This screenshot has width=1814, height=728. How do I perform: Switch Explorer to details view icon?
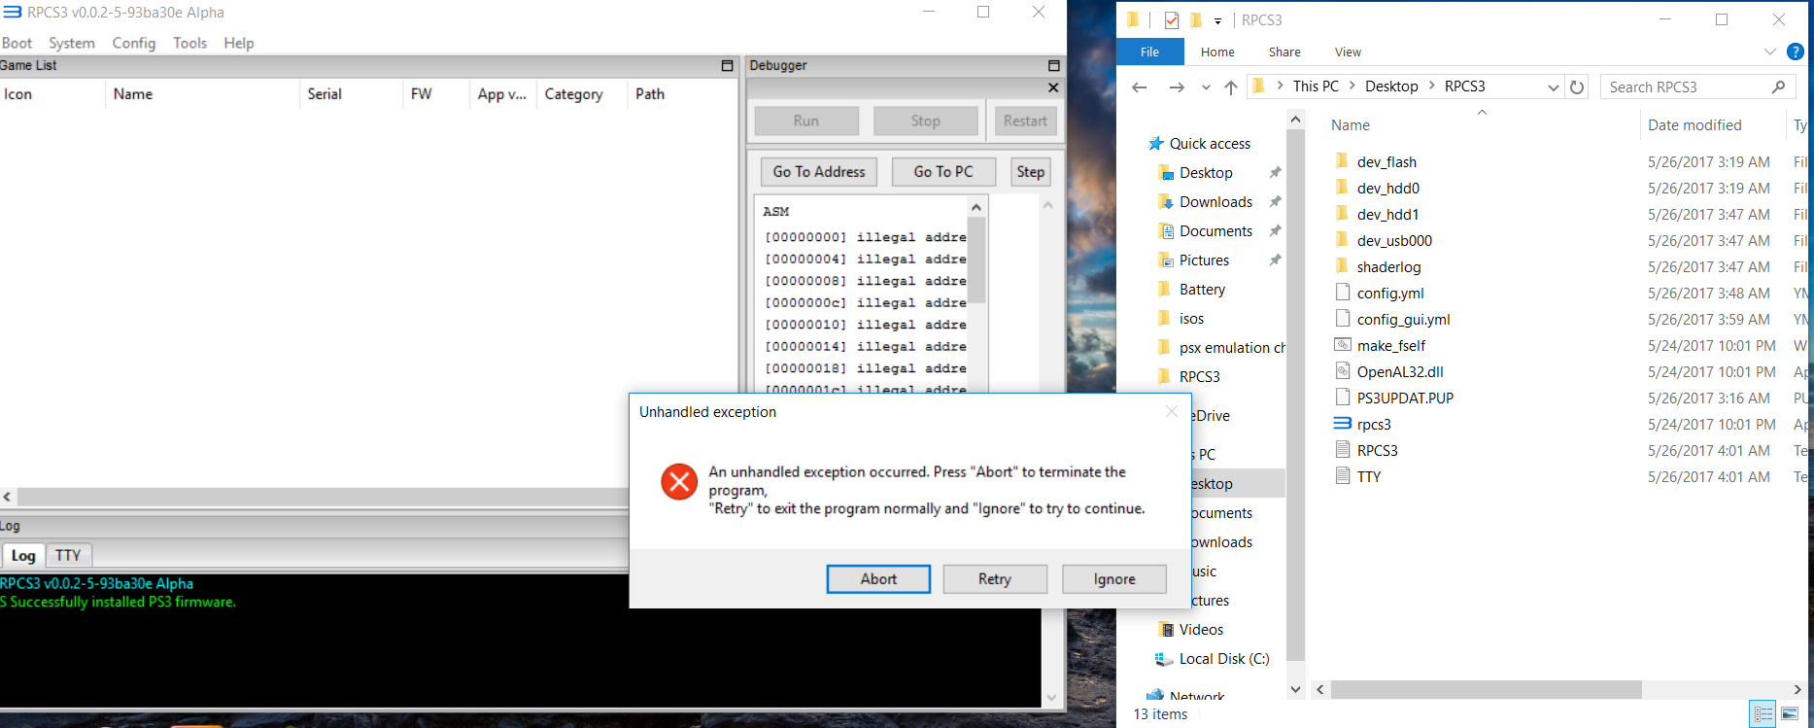tap(1763, 713)
